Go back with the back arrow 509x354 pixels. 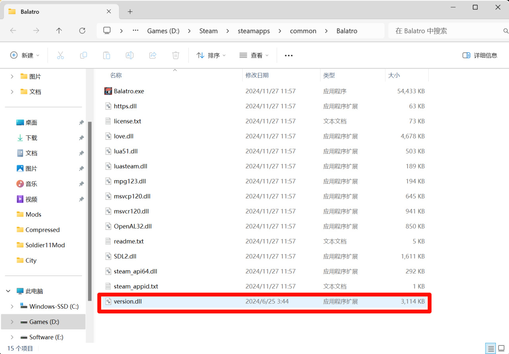point(13,31)
